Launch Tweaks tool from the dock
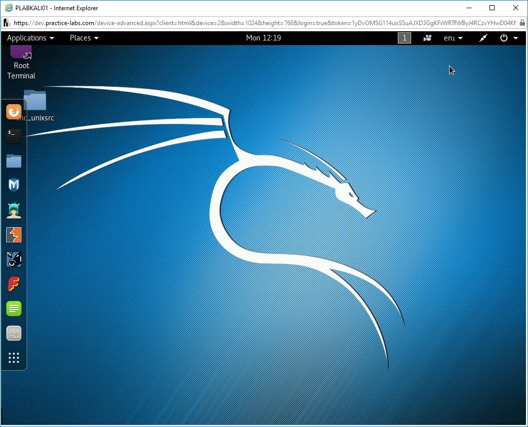This screenshot has width=528, height=427. tap(14, 333)
